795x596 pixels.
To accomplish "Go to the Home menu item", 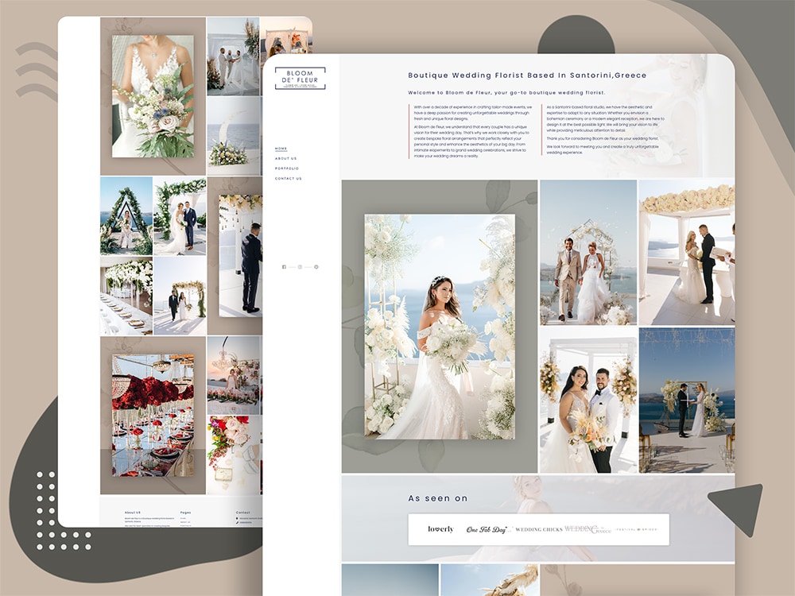I will click(281, 149).
